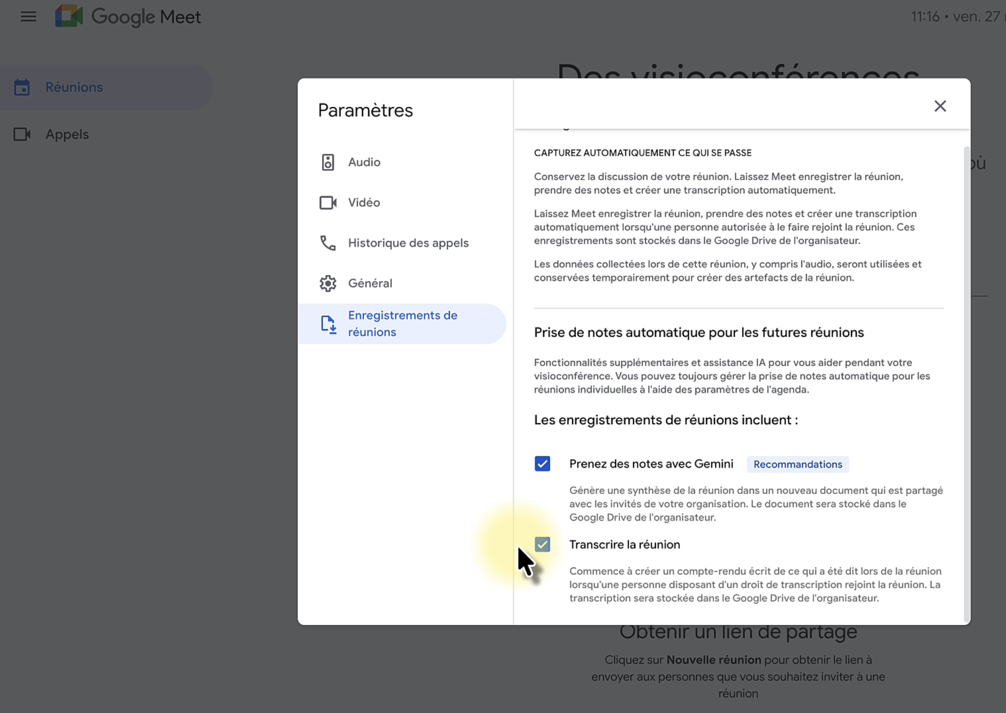Click the Appels video camera icon
Screen dimensions: 1006x713
(x=21, y=135)
